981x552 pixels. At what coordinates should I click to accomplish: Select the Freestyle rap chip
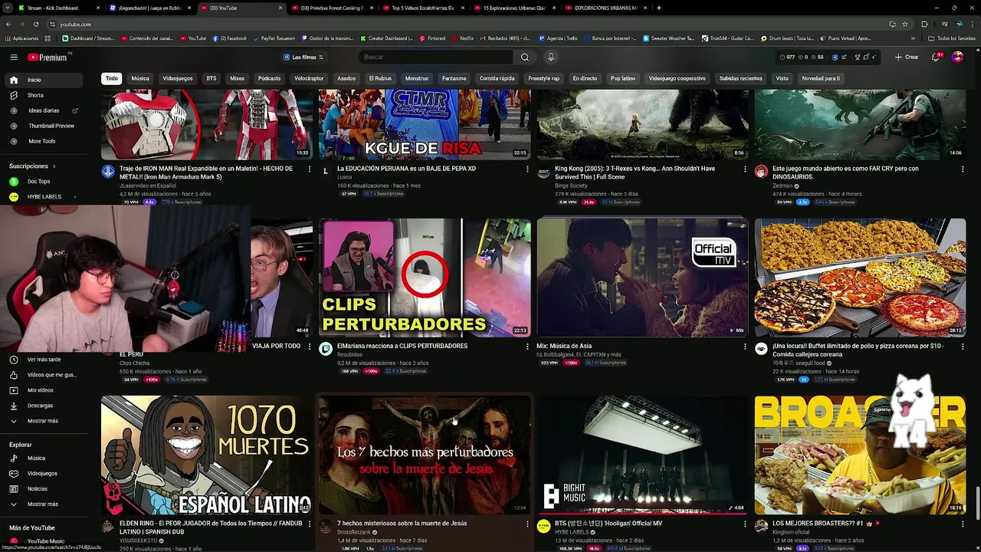[x=544, y=78]
